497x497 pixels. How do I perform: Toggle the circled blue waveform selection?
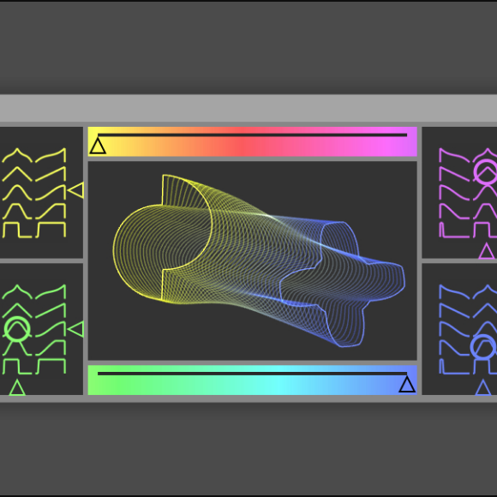coord(483,347)
